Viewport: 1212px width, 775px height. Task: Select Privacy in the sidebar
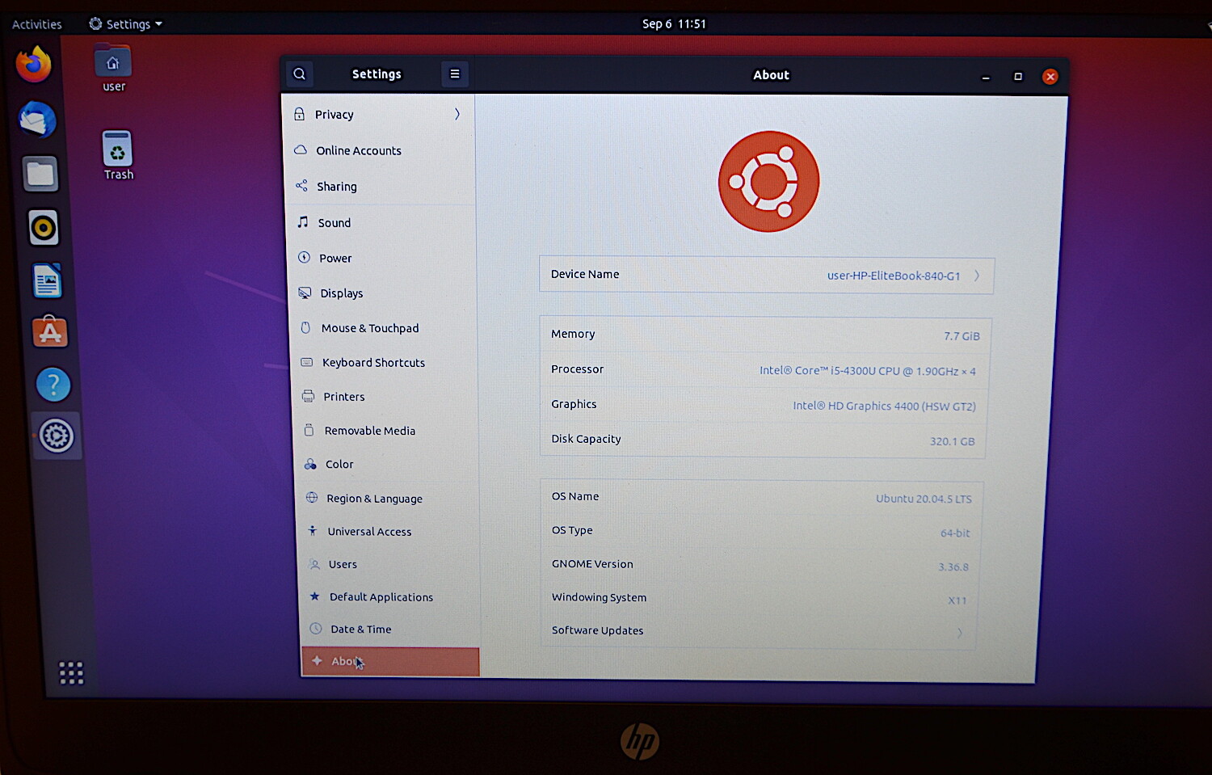(378, 114)
